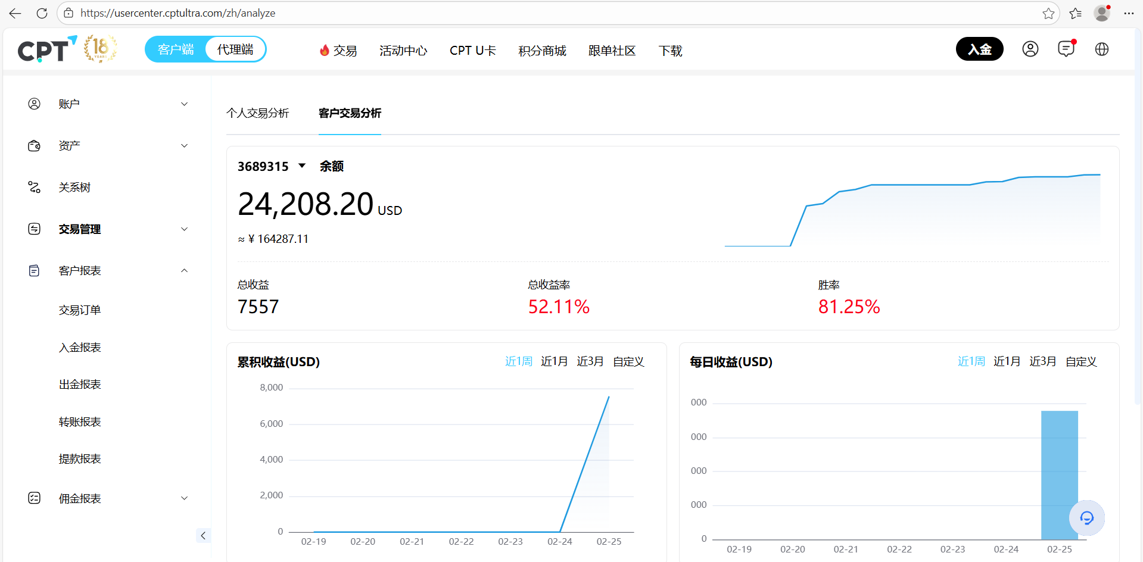The image size is (1143, 562).
Task: Select 近1月 for 每日收益 chart
Action: coord(1007,361)
